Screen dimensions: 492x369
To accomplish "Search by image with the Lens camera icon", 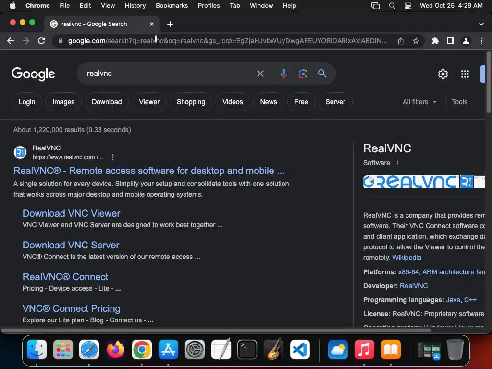I will 303,74.
